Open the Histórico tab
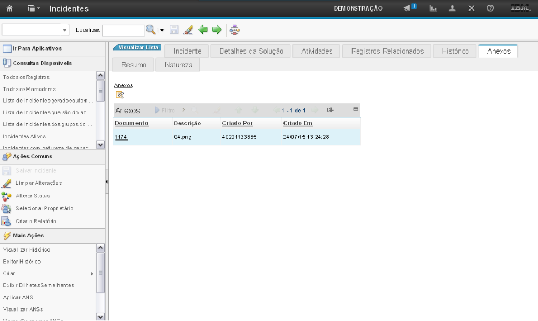This screenshot has height=321, width=538. click(455, 51)
